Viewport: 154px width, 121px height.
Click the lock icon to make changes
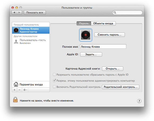(x=15, y=100)
